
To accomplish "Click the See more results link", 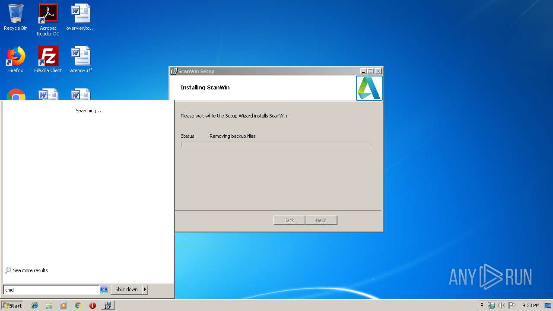I will click(30, 270).
